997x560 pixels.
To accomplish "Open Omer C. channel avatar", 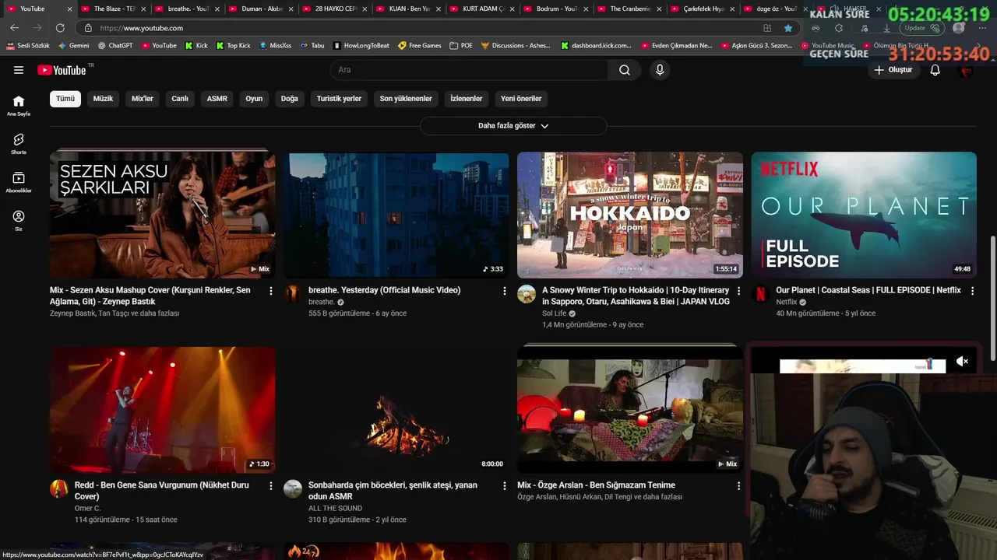I will click(59, 489).
